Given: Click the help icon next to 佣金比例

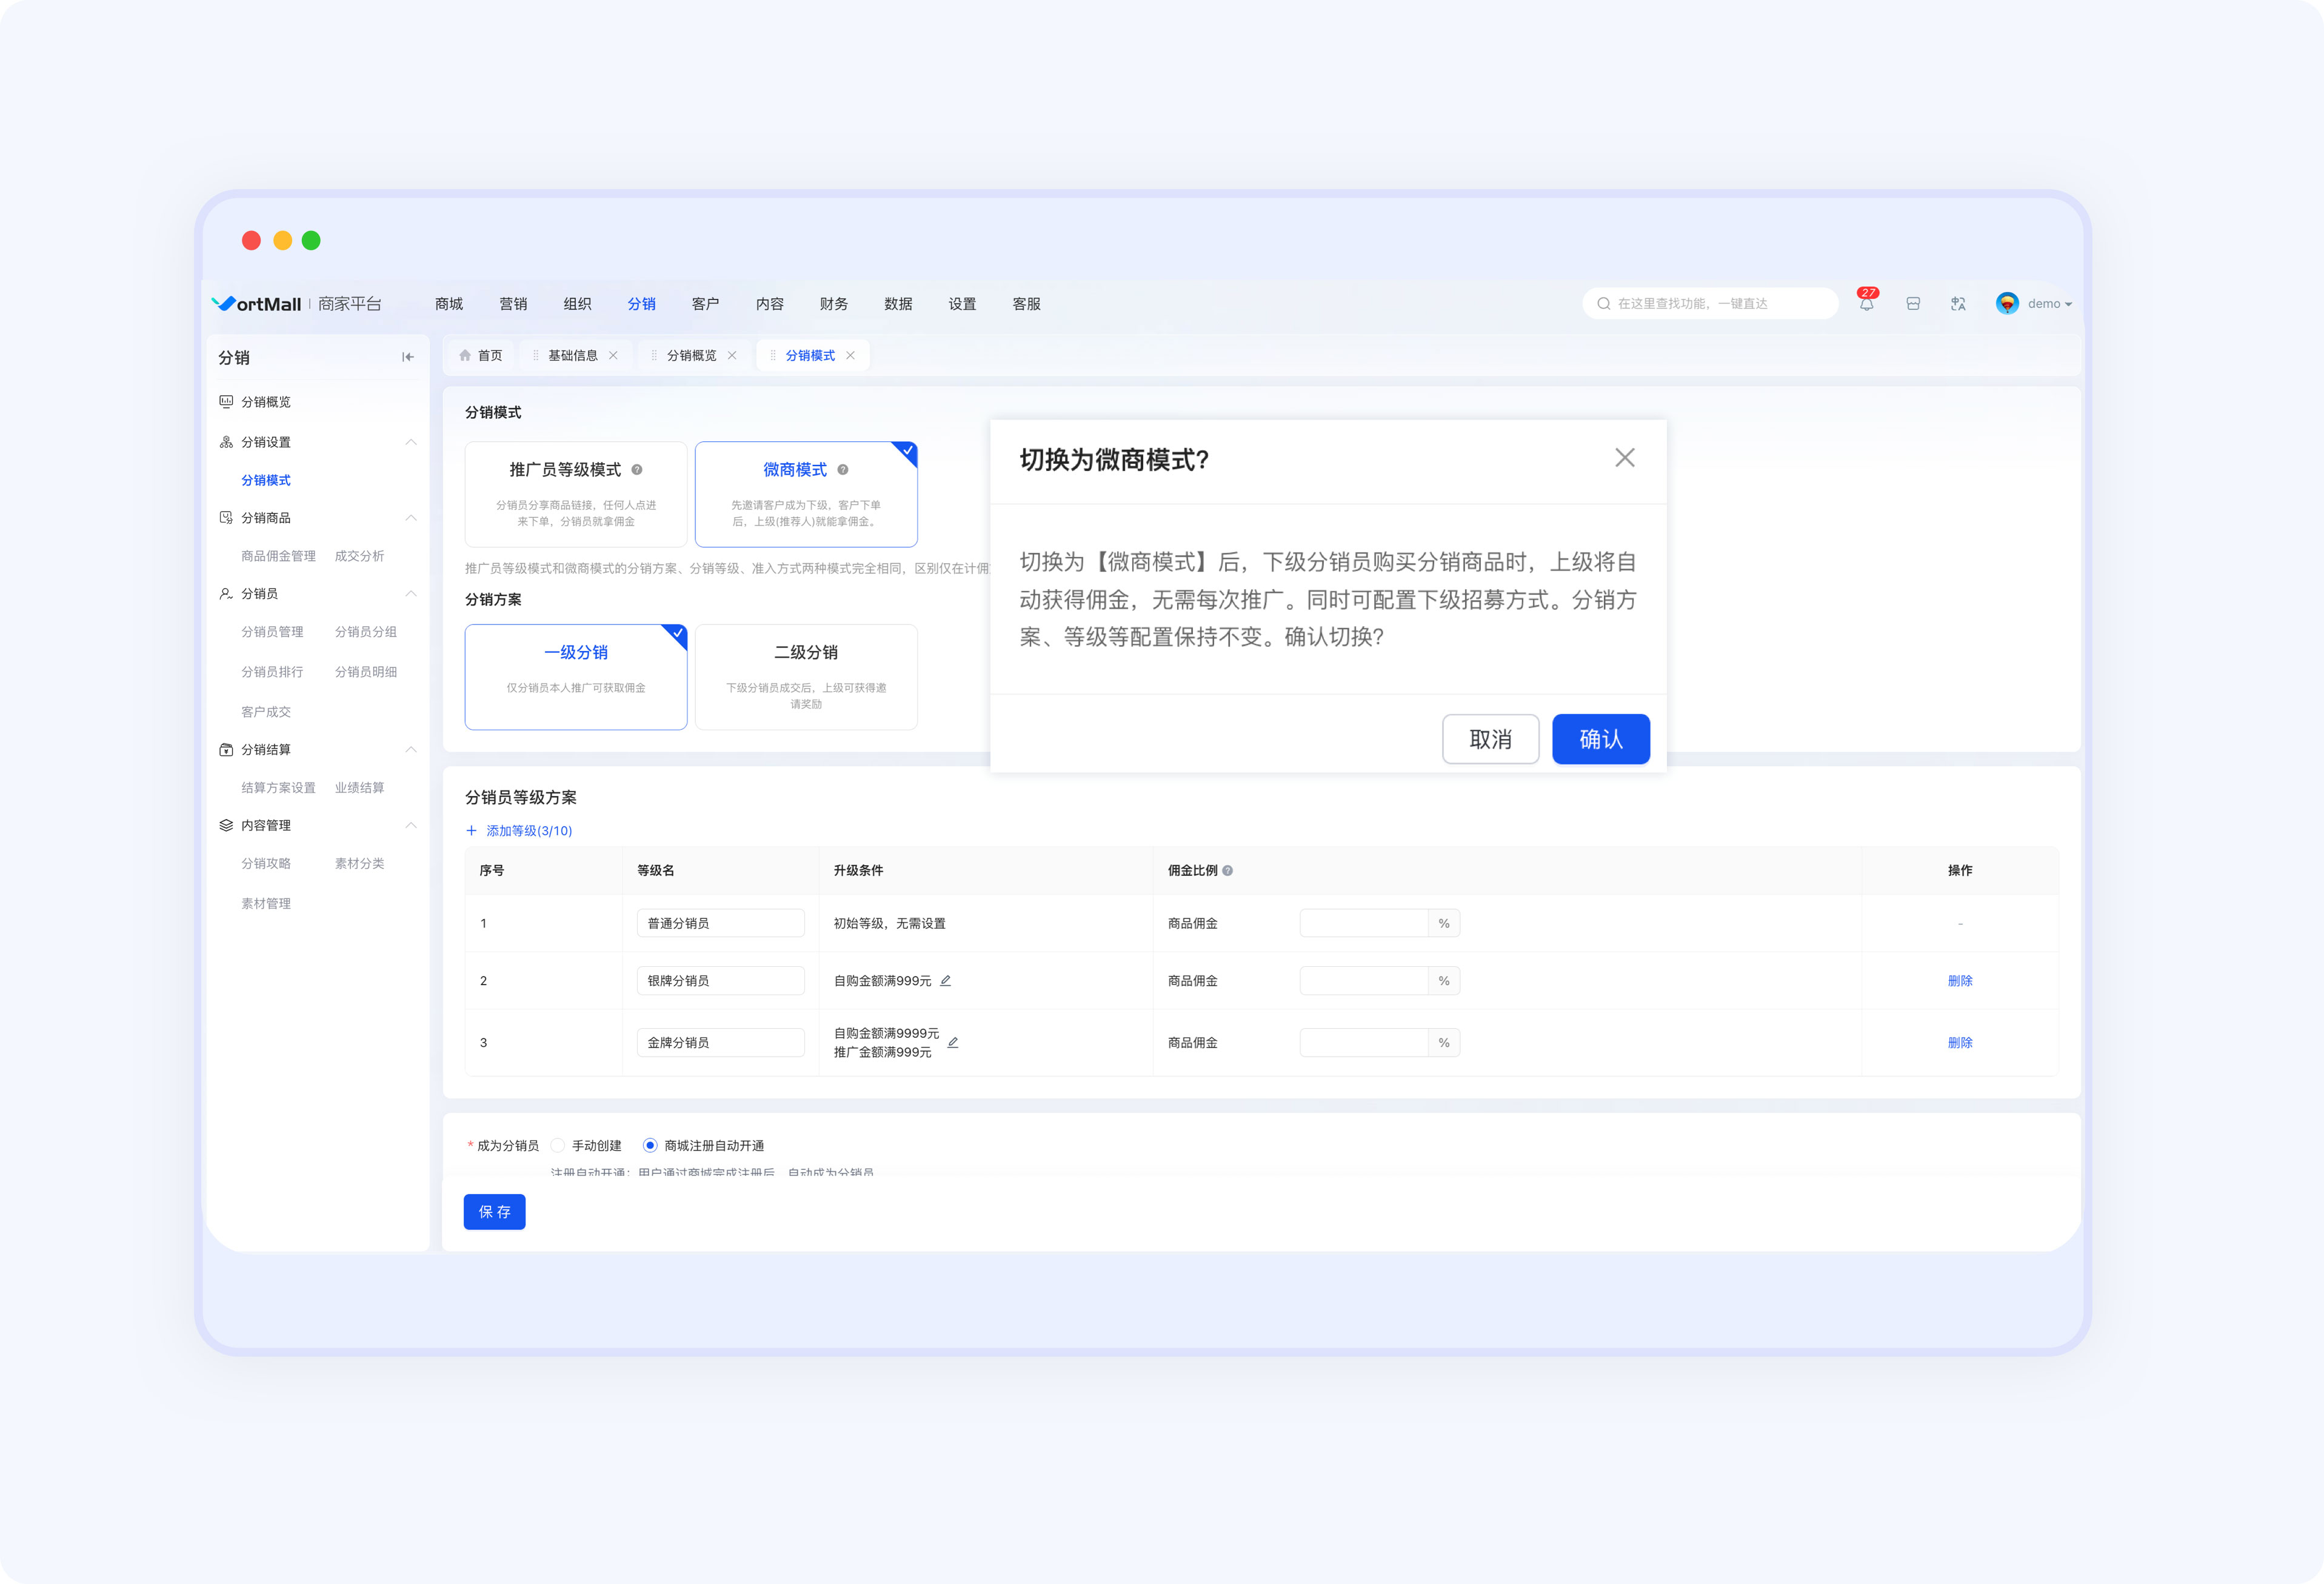Looking at the screenshot, I should [x=1228, y=871].
